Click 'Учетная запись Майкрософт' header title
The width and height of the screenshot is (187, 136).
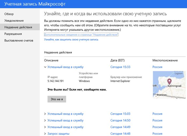(35, 4)
